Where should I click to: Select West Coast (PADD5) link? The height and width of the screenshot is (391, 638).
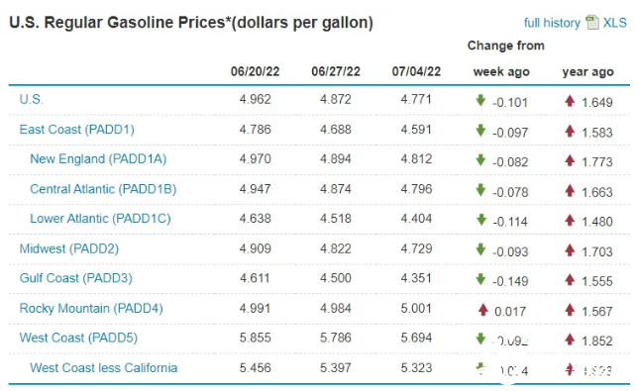click(78, 338)
